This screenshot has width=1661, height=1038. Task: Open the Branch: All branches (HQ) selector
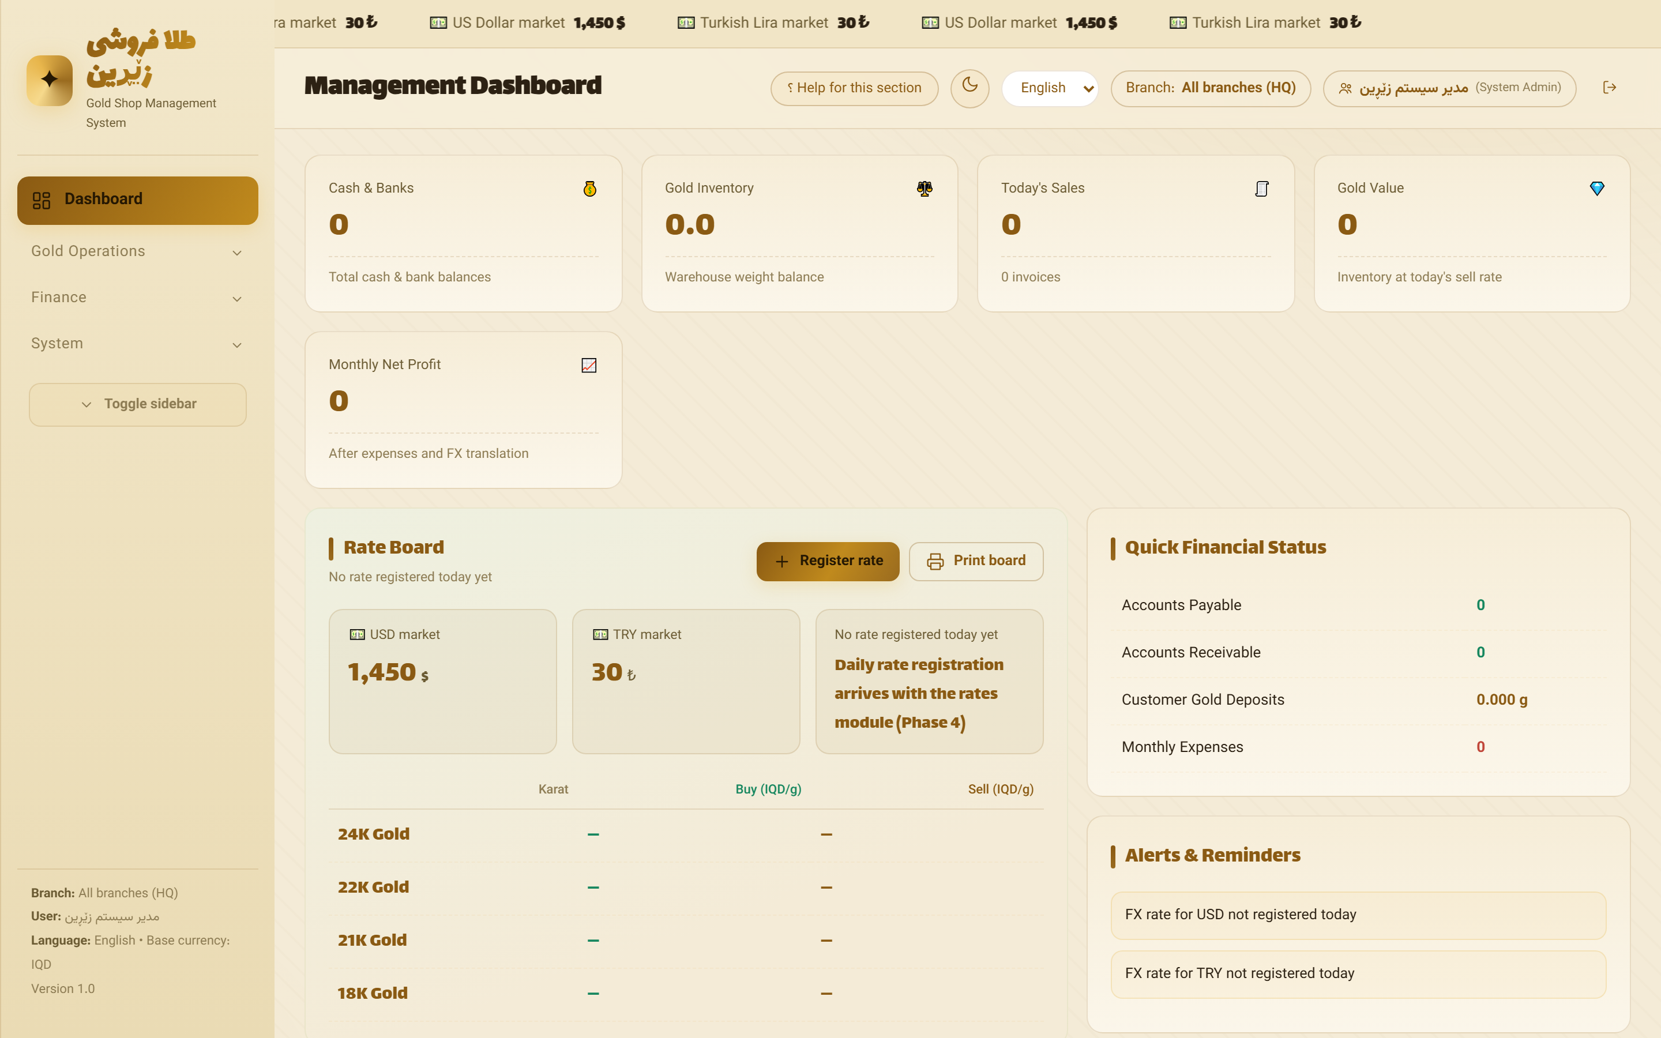1211,88
